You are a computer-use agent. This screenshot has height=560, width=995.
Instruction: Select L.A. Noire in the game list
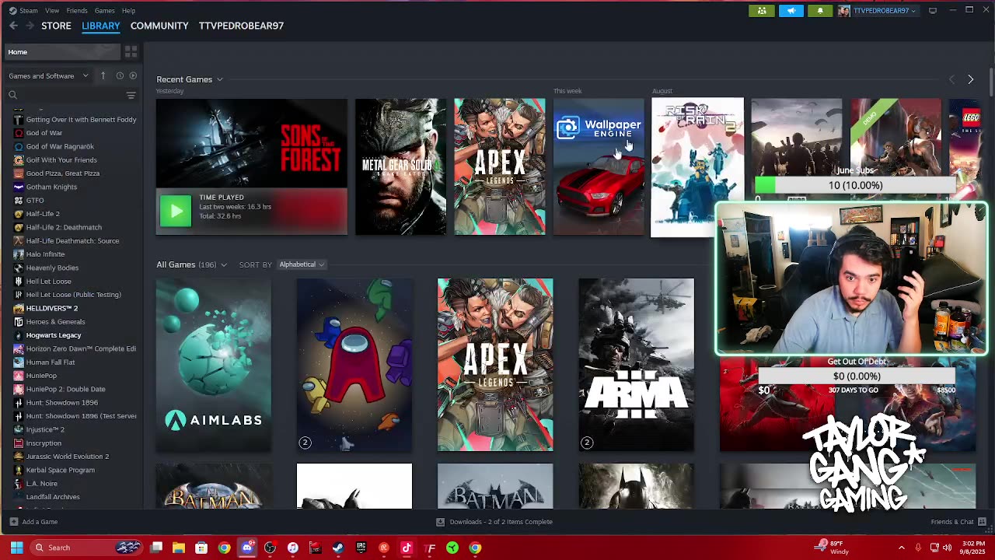(x=42, y=484)
